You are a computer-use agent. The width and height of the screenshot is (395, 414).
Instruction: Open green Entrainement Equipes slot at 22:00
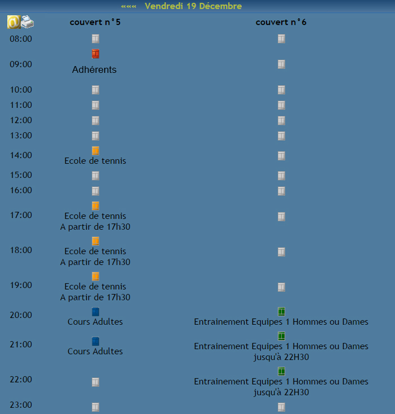pyautogui.click(x=282, y=371)
